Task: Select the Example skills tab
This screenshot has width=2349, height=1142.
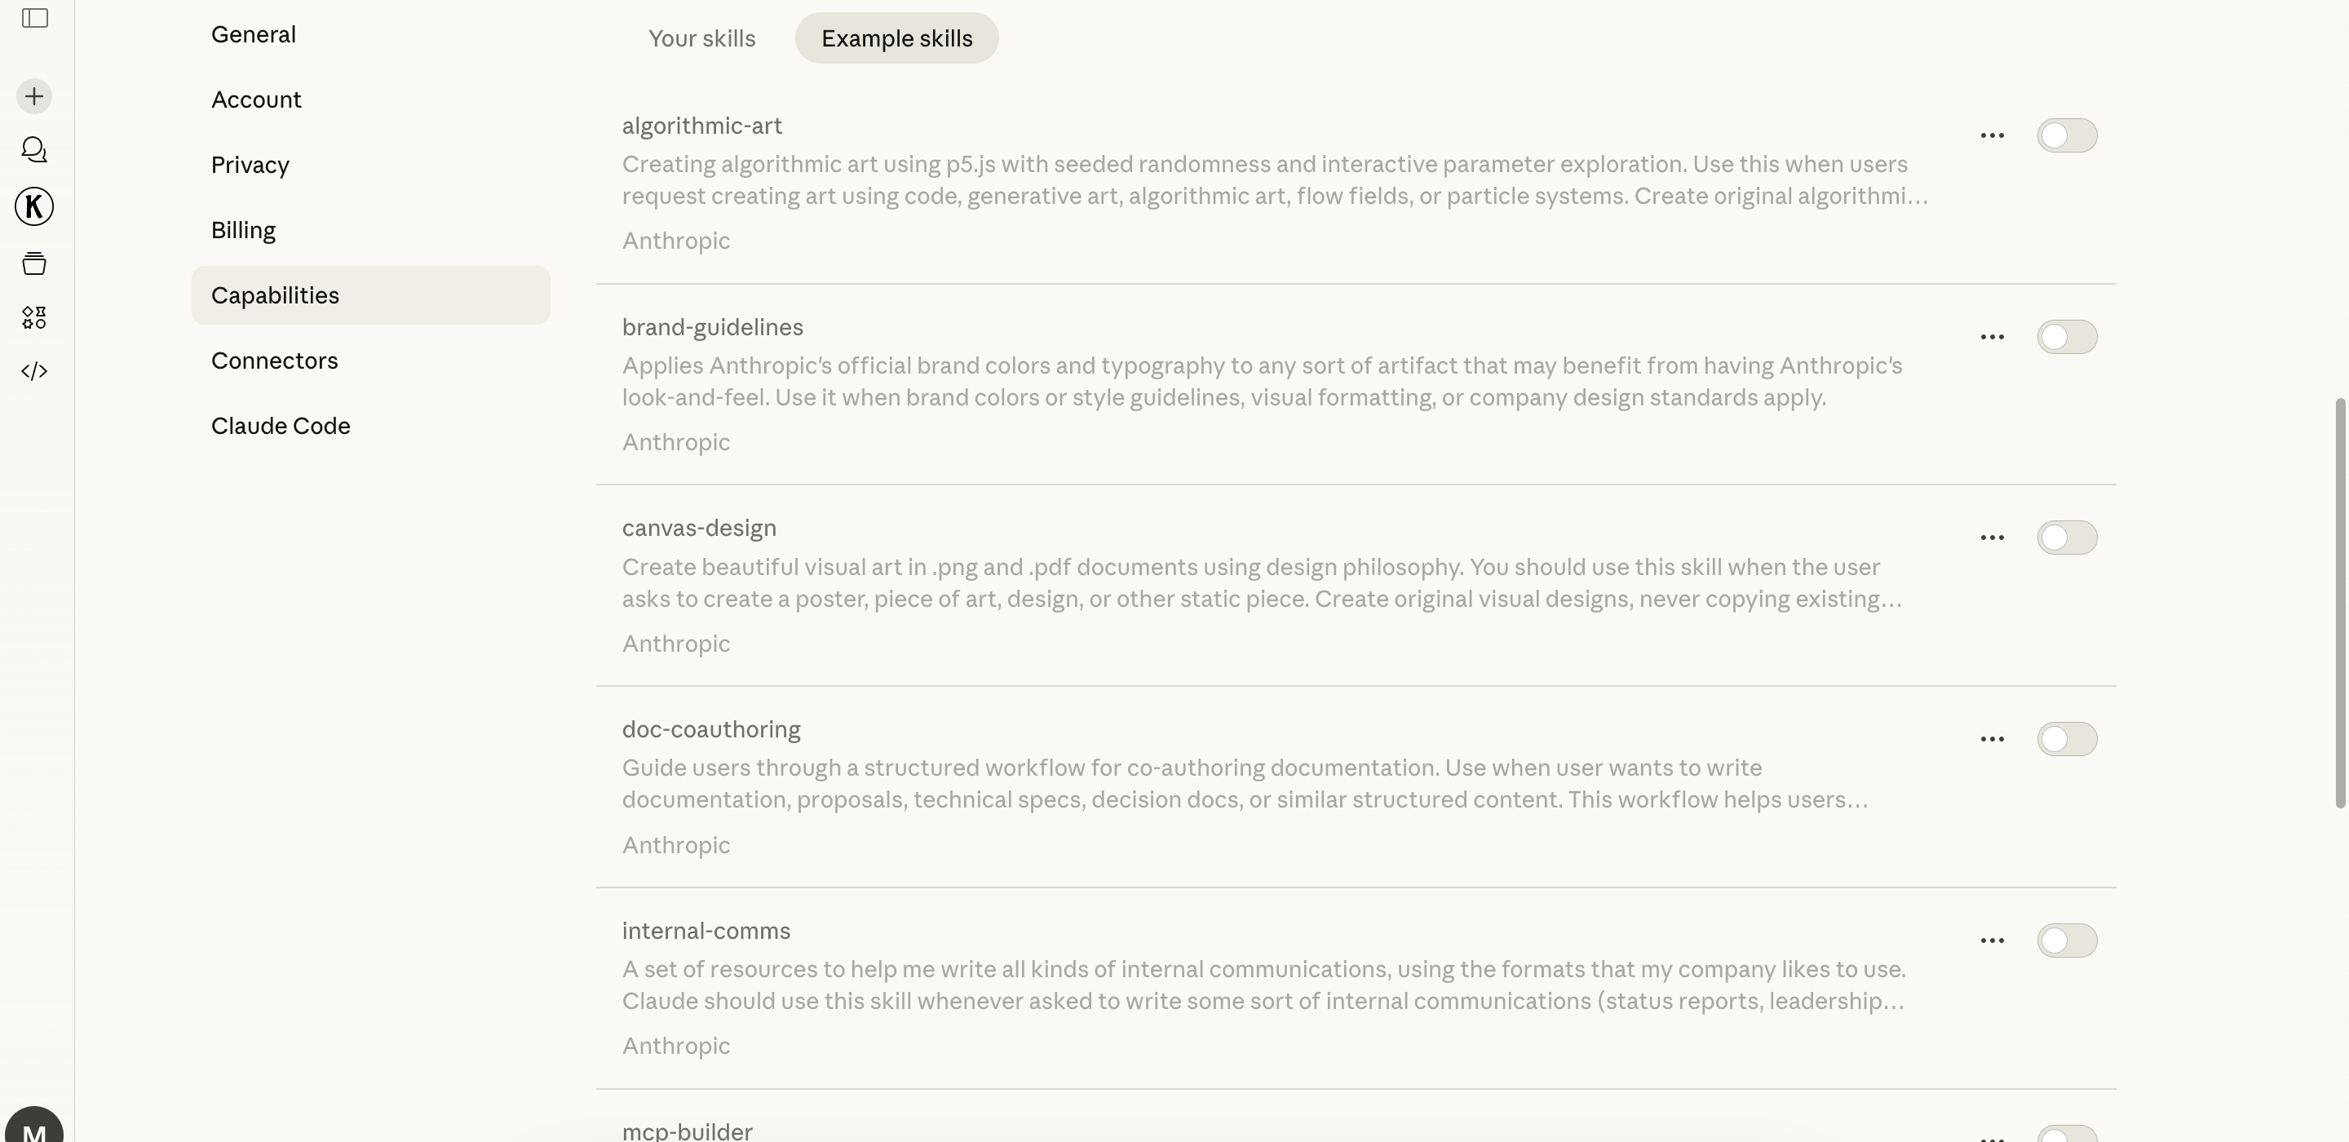Action: pos(896,38)
